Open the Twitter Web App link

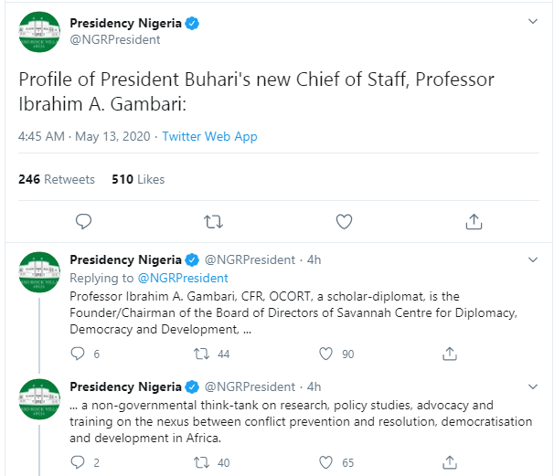(x=209, y=136)
